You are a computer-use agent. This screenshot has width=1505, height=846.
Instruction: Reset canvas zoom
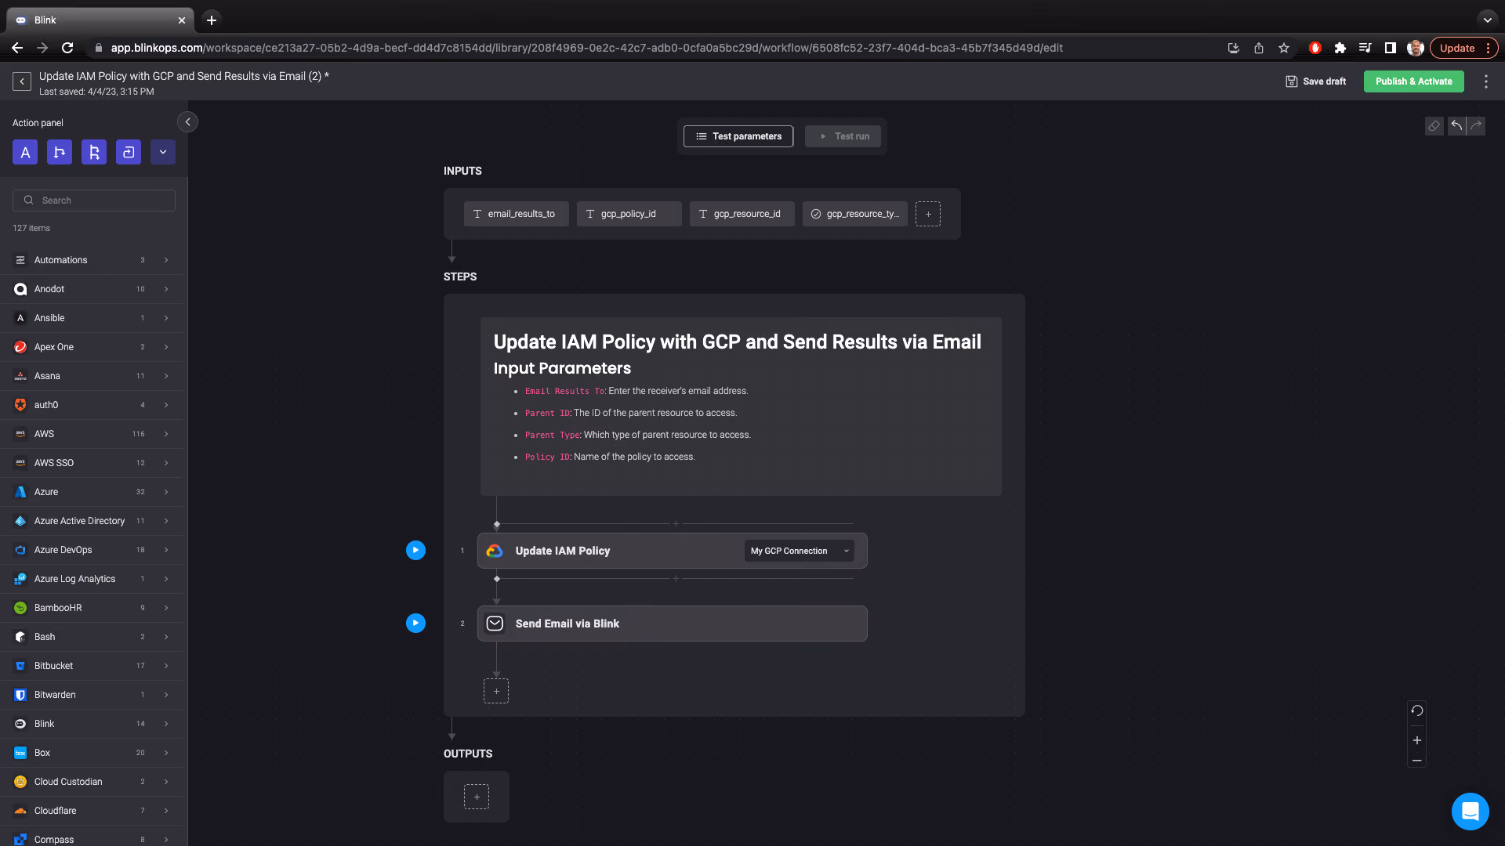[x=1416, y=711]
